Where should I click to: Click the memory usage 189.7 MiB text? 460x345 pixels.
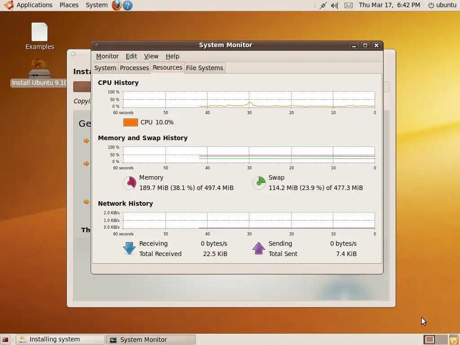pyautogui.click(x=186, y=188)
